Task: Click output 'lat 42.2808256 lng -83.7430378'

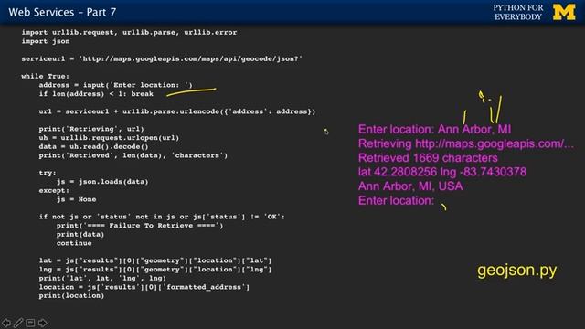Action: click(x=442, y=172)
